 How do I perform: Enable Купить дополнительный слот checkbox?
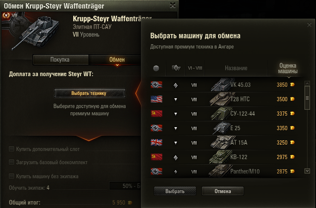click(11, 149)
